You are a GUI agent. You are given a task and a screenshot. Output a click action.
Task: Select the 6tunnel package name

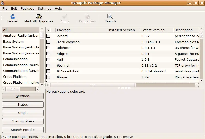click(63, 65)
